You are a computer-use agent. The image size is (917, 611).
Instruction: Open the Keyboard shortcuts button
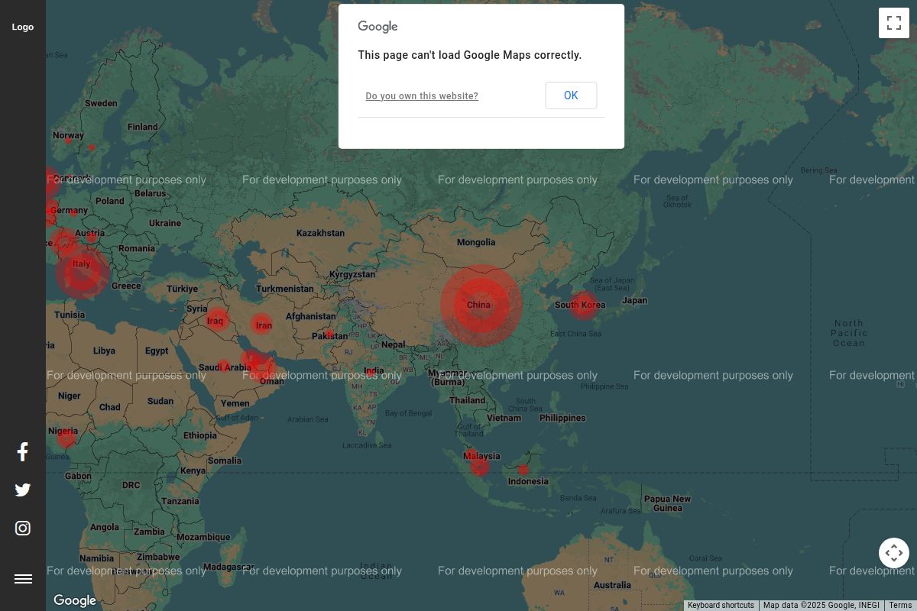click(721, 606)
